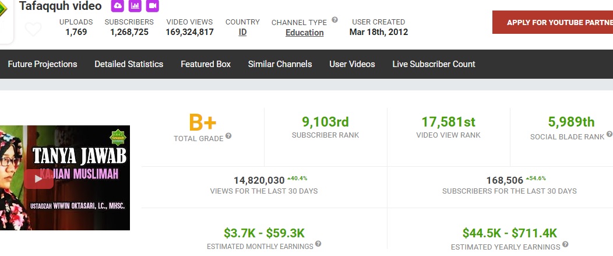This screenshot has height=256, width=613.
Task: Click the ID country link
Action: 242,32
